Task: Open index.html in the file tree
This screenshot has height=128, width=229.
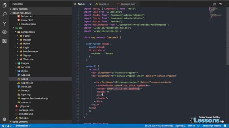Action: tap(27, 20)
